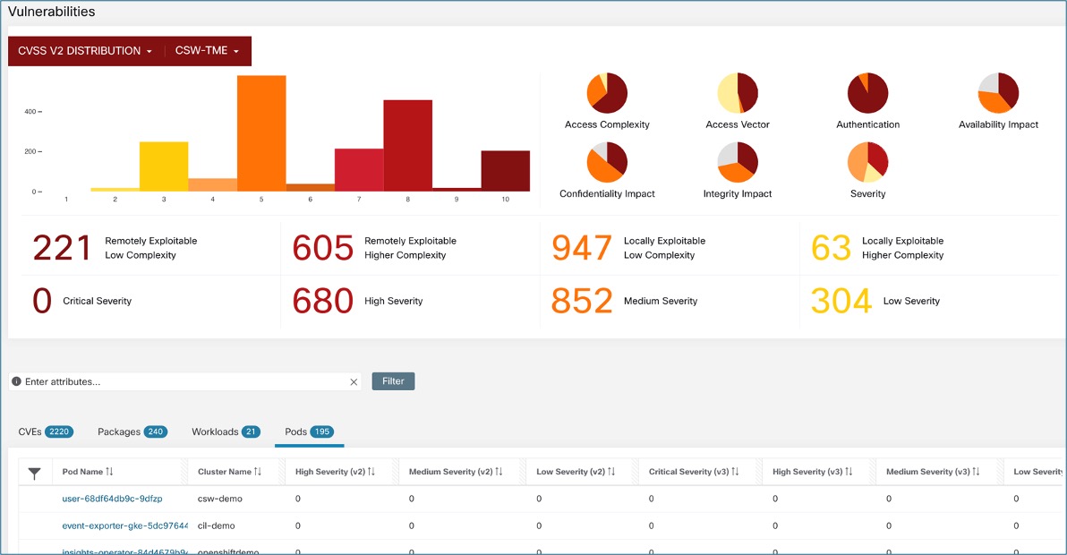Open the table filter funnel icon
The height and width of the screenshot is (555, 1067).
(x=35, y=474)
